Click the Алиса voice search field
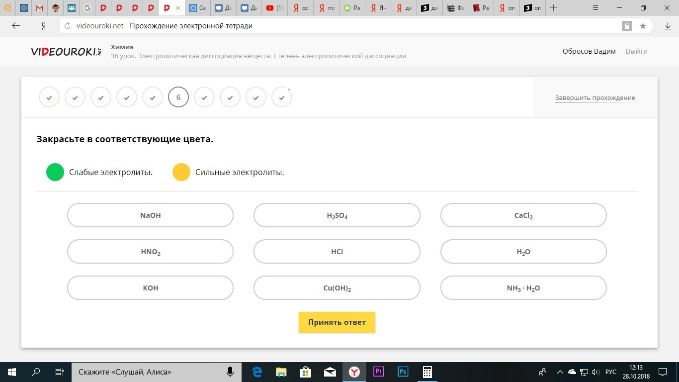This screenshot has width=679, height=382. pyautogui.click(x=157, y=372)
